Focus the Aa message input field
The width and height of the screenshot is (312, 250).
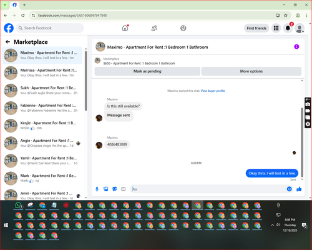(x=208, y=189)
